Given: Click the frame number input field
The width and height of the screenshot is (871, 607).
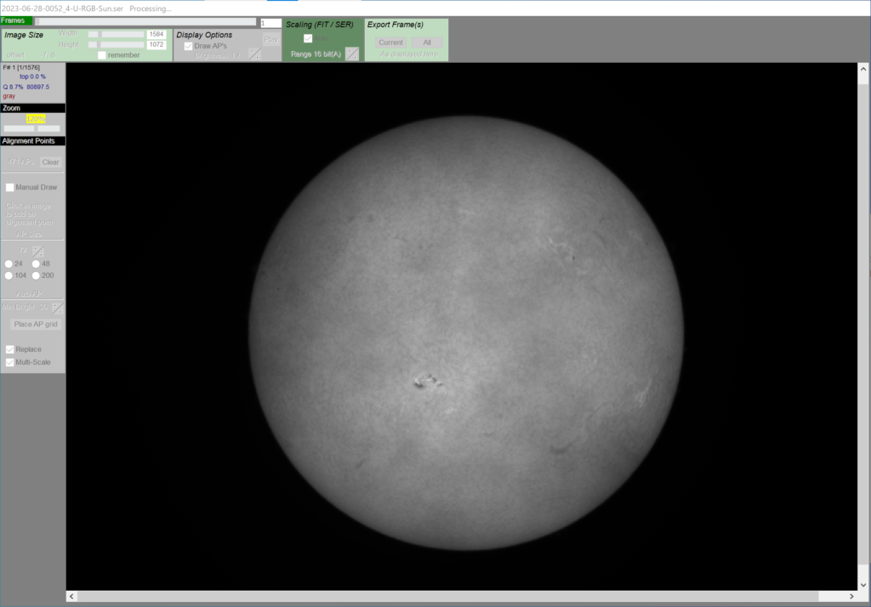Looking at the screenshot, I should [270, 23].
